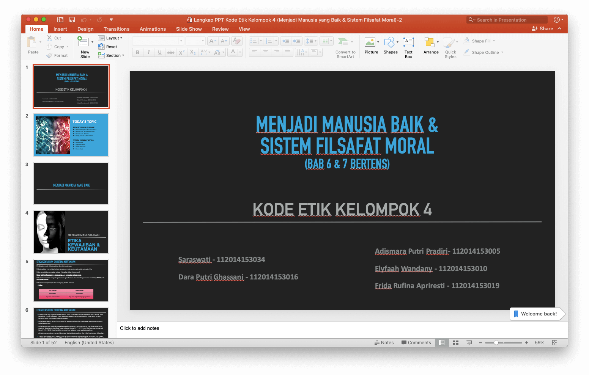Image resolution: width=589 pixels, height=375 pixels.
Task: Start slideshow from status bar icon
Action: click(x=469, y=342)
